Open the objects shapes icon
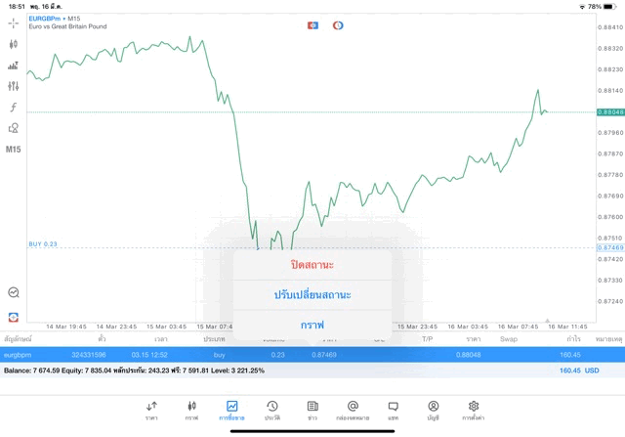The image size is (625, 437). 13,128
